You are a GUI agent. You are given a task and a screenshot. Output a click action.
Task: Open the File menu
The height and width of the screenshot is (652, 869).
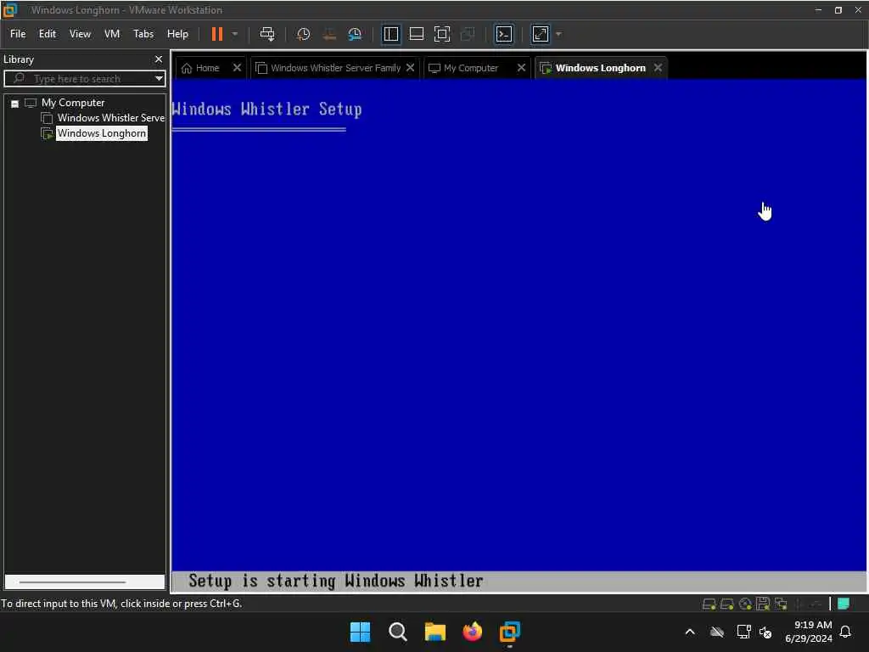(18, 34)
